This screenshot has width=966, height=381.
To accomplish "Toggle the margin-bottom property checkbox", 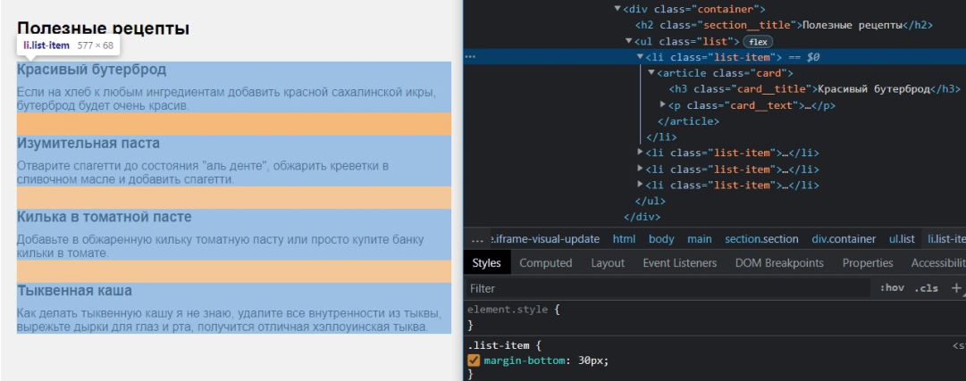I will click(475, 360).
